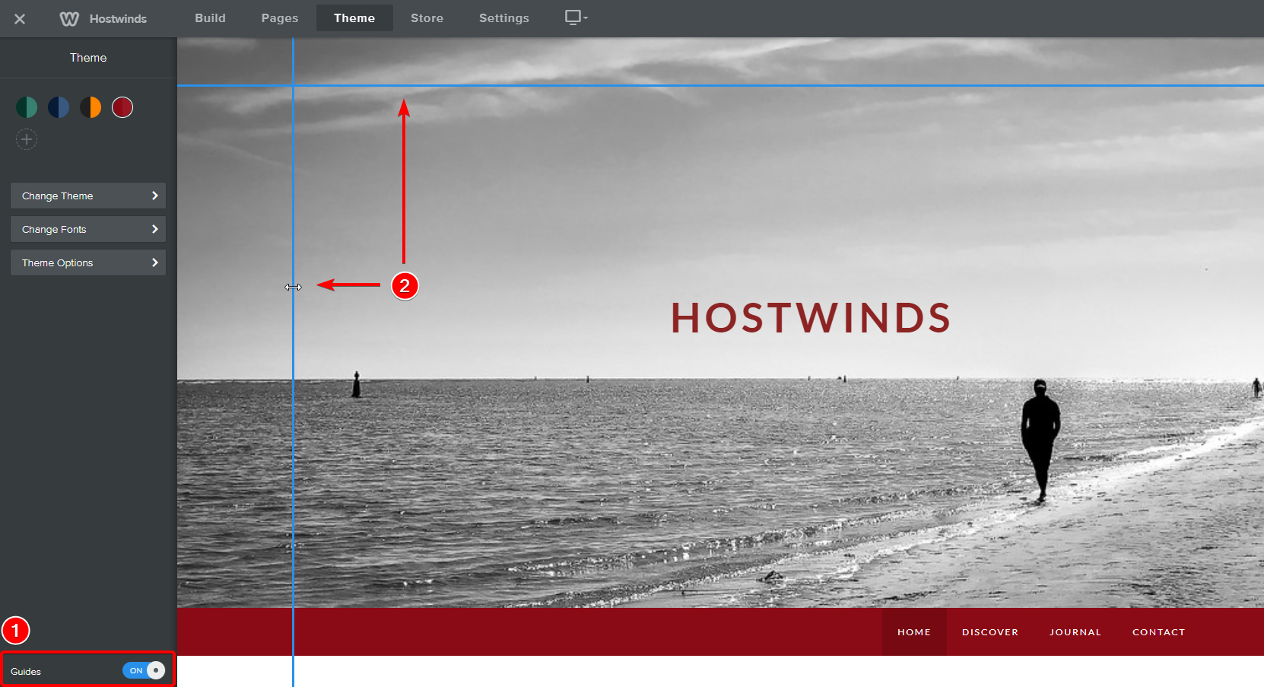
Task: Open the CONTACT nav link
Action: point(1158,632)
